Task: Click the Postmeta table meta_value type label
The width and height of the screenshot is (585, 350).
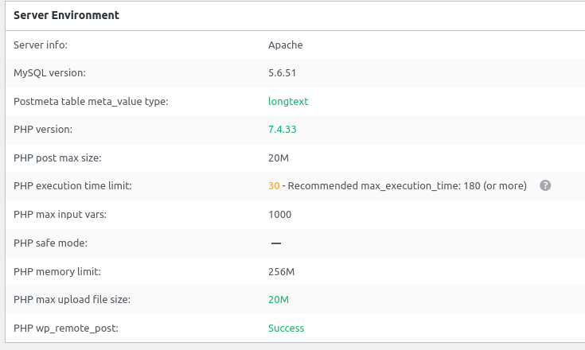Action: (91, 101)
